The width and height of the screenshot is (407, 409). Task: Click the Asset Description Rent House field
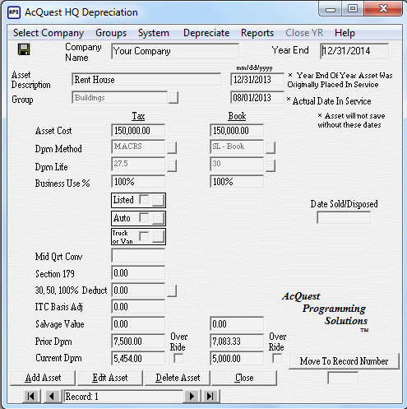click(x=146, y=80)
